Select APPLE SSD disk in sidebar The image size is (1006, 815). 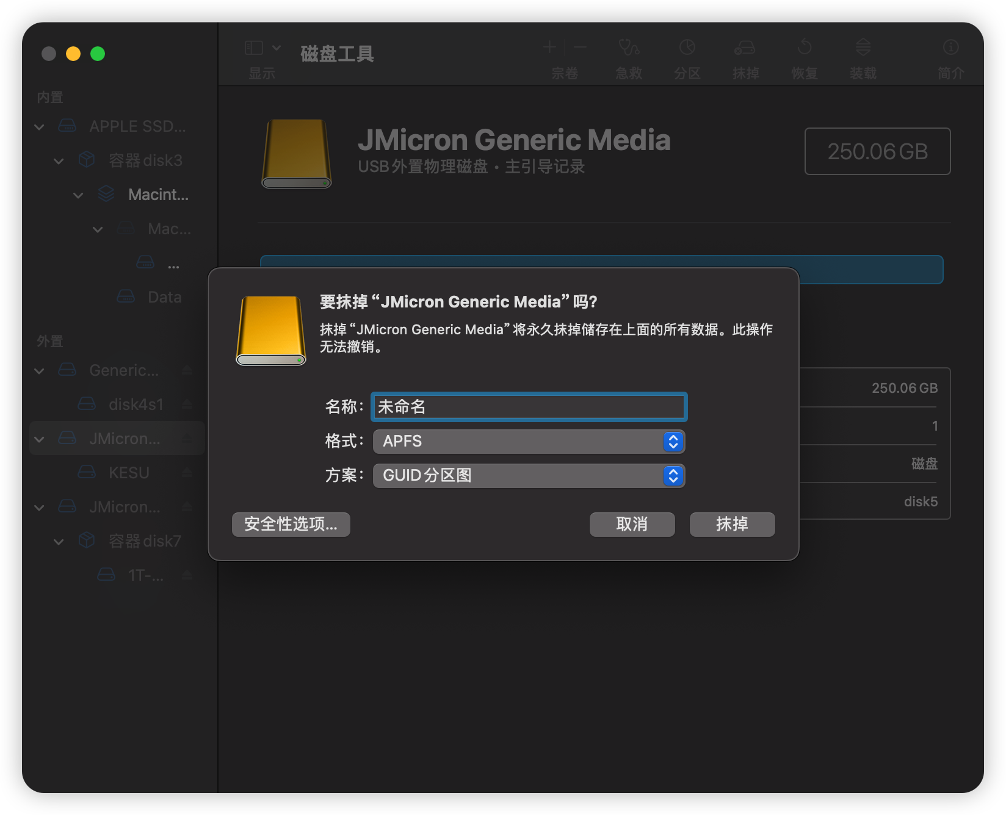click(x=117, y=126)
